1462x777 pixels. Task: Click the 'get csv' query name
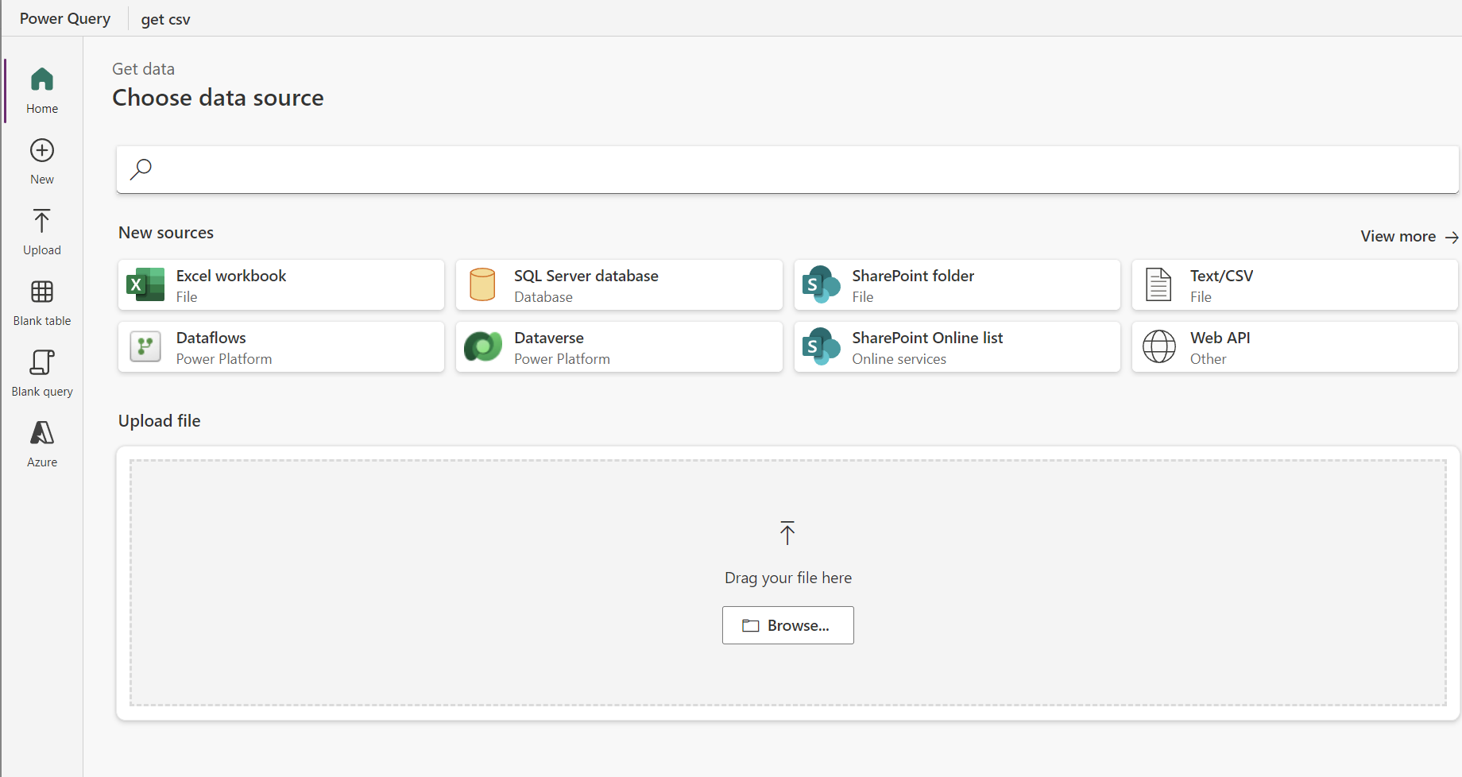click(x=165, y=19)
